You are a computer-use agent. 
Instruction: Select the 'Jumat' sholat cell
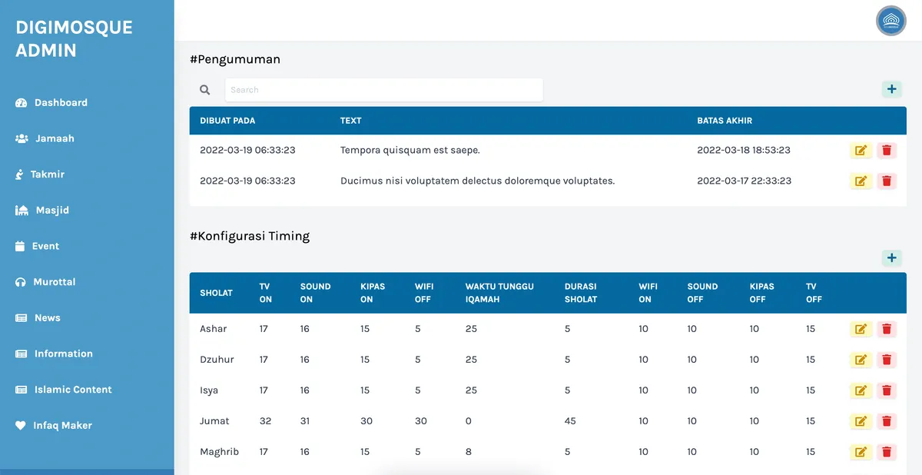(x=214, y=421)
